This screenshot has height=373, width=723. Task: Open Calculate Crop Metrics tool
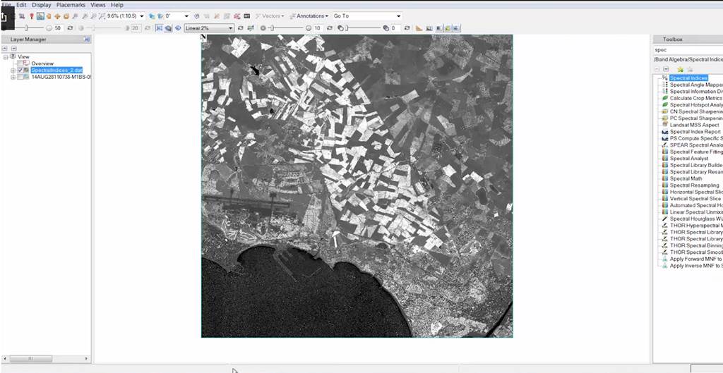[x=696, y=98]
